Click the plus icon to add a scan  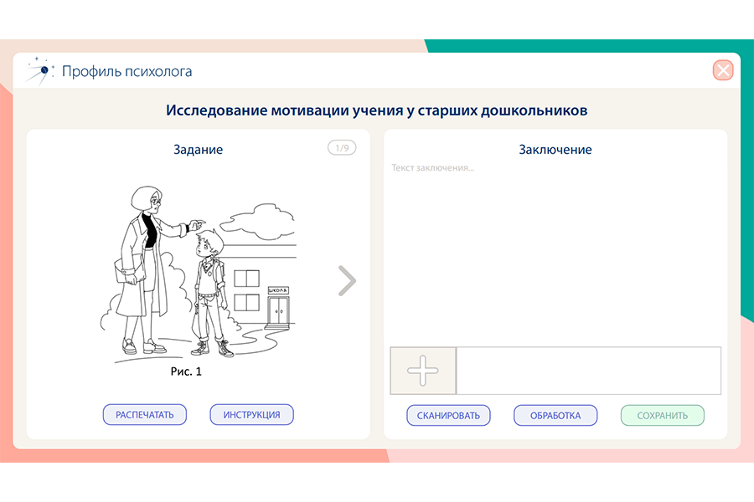point(423,371)
